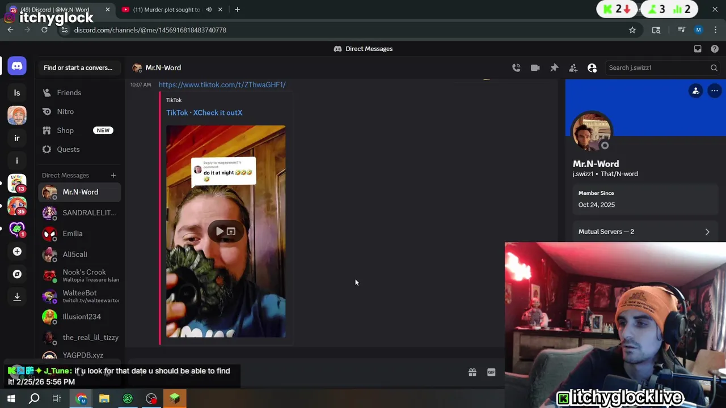This screenshot has width=726, height=408.
Task: Open Discover servers compass icon
Action: (x=17, y=274)
